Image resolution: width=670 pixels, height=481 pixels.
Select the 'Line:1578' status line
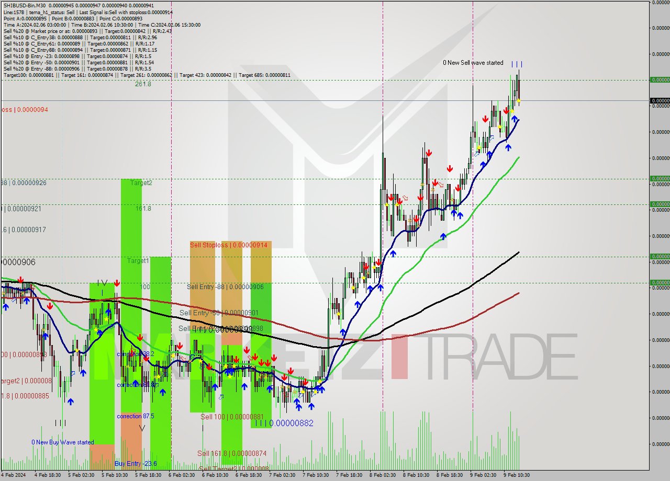pos(88,12)
